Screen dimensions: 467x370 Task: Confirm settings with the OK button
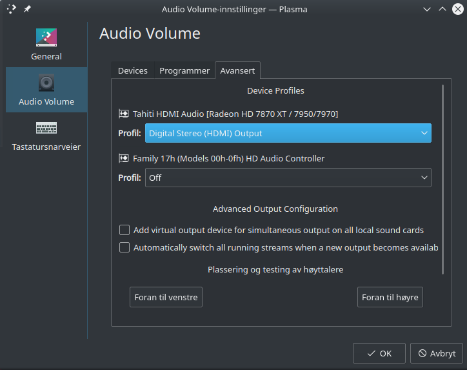point(379,353)
